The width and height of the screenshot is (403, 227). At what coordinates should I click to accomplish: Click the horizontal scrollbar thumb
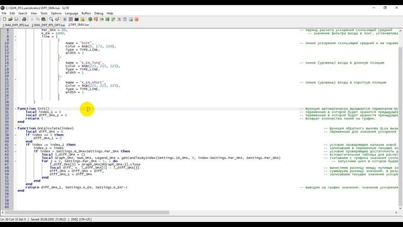point(87,212)
